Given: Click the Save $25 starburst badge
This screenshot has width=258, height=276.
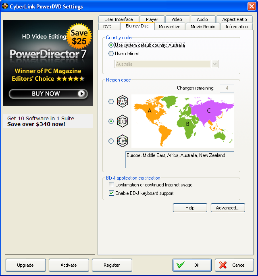Looking at the screenshot, I should click(x=79, y=36).
